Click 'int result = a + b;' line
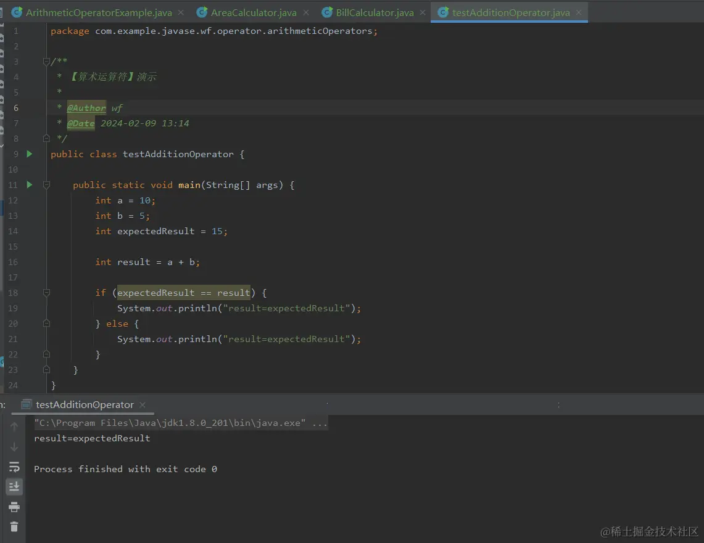The width and height of the screenshot is (704, 543). pos(147,262)
